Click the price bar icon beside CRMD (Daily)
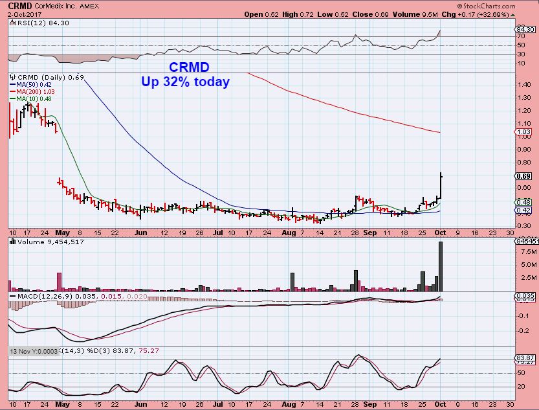Image resolution: width=539 pixels, height=410 pixels. [14, 77]
